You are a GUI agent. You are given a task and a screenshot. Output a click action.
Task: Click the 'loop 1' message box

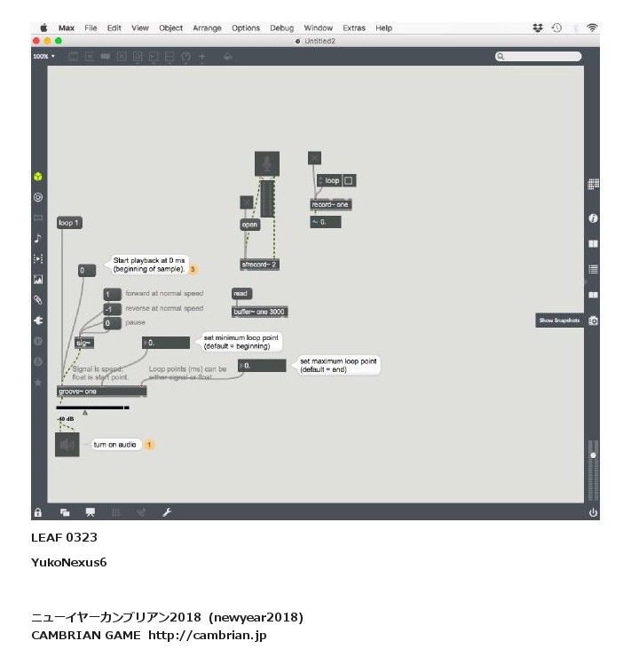click(x=69, y=223)
